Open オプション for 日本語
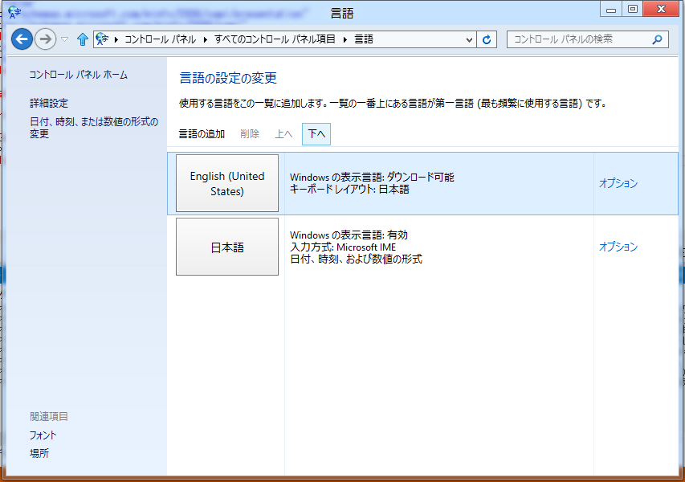The width and height of the screenshot is (685, 482). [618, 247]
